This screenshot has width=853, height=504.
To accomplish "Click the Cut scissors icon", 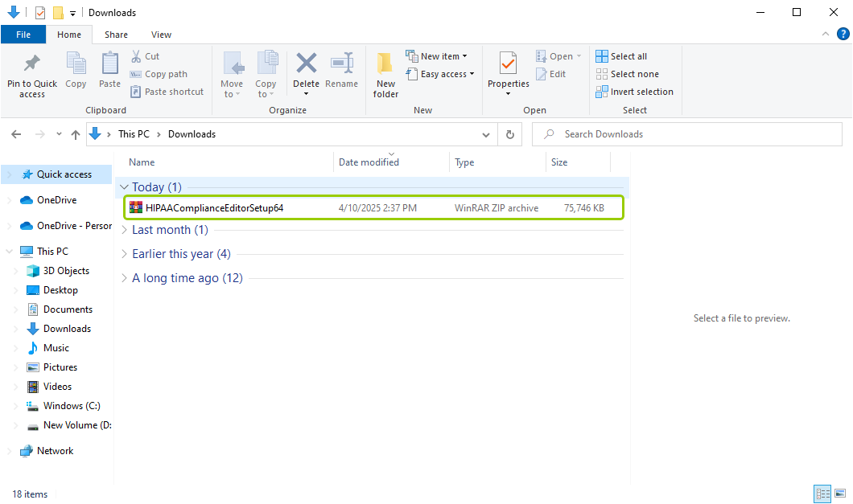I will pos(136,56).
